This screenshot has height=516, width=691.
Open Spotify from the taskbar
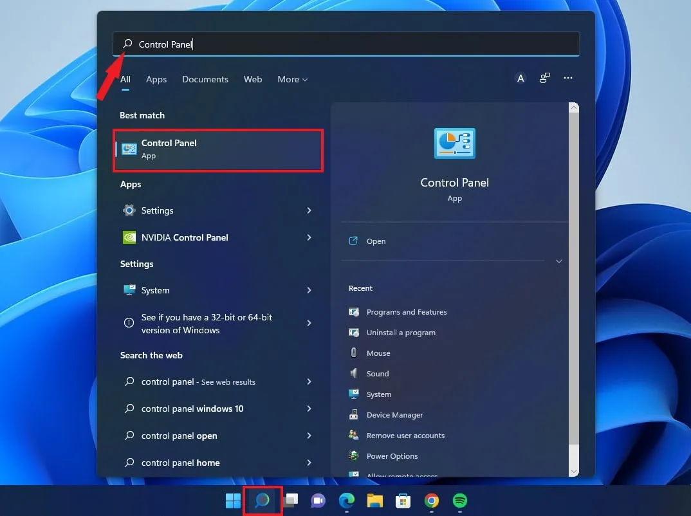459,501
